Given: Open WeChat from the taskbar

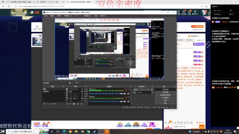Looking at the screenshot, I should [88, 132].
